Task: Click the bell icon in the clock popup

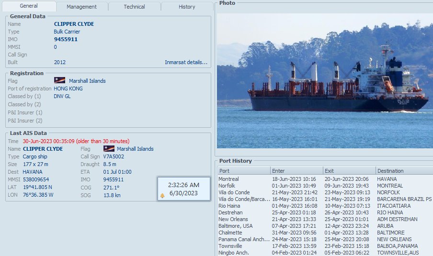Action: pos(162,195)
